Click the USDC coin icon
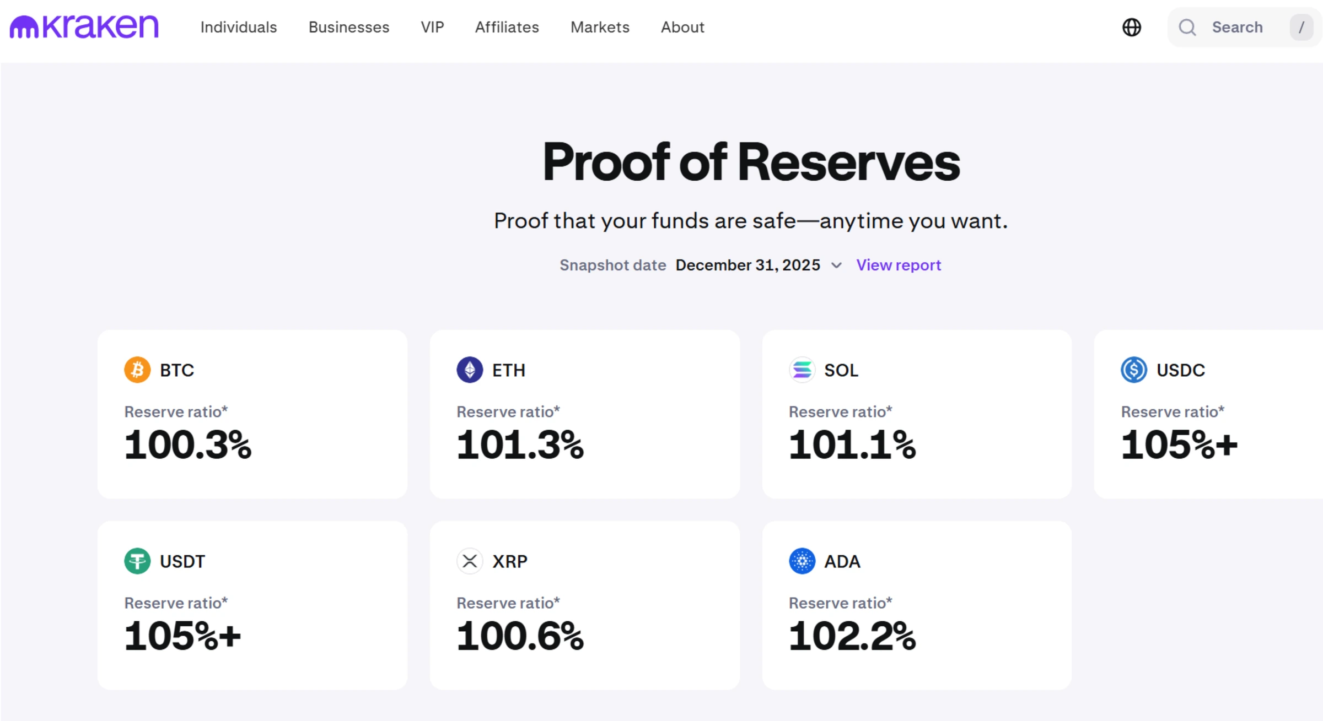This screenshot has width=1323, height=721. click(x=1134, y=370)
